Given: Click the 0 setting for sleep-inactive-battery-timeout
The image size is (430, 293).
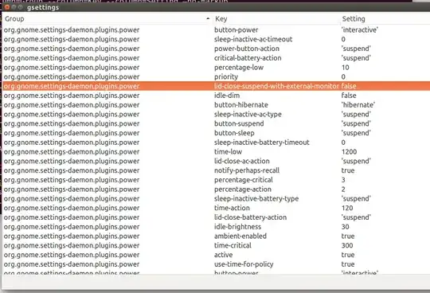Looking at the screenshot, I should 343,143.
